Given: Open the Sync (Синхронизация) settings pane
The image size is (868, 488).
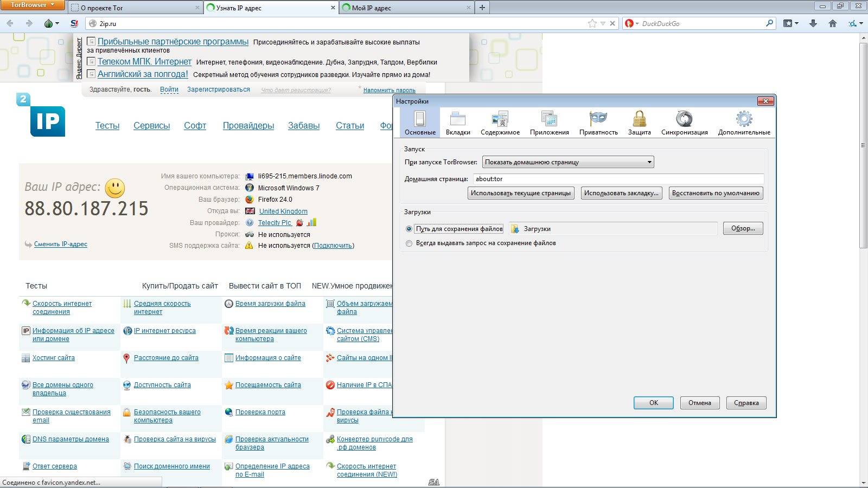Looking at the screenshot, I should click(684, 123).
